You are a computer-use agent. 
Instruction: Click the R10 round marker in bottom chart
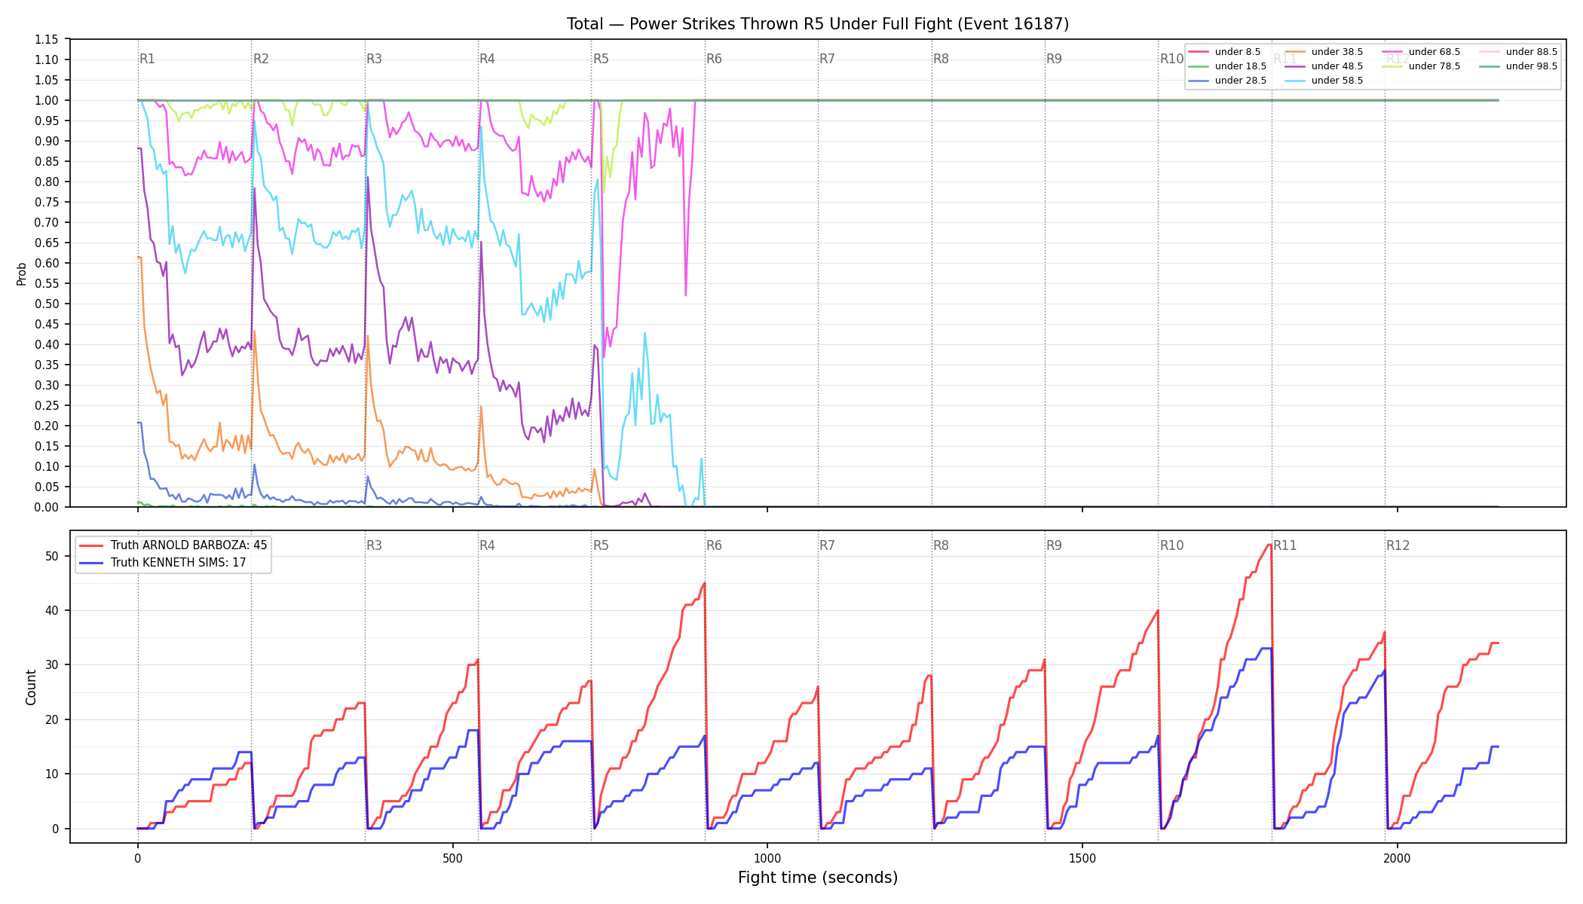coord(1171,545)
